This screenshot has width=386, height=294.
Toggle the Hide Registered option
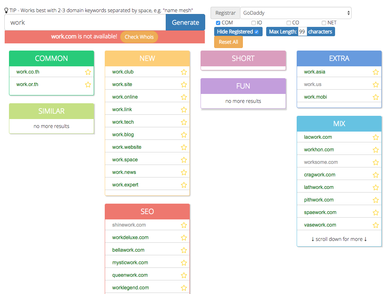[x=238, y=32]
